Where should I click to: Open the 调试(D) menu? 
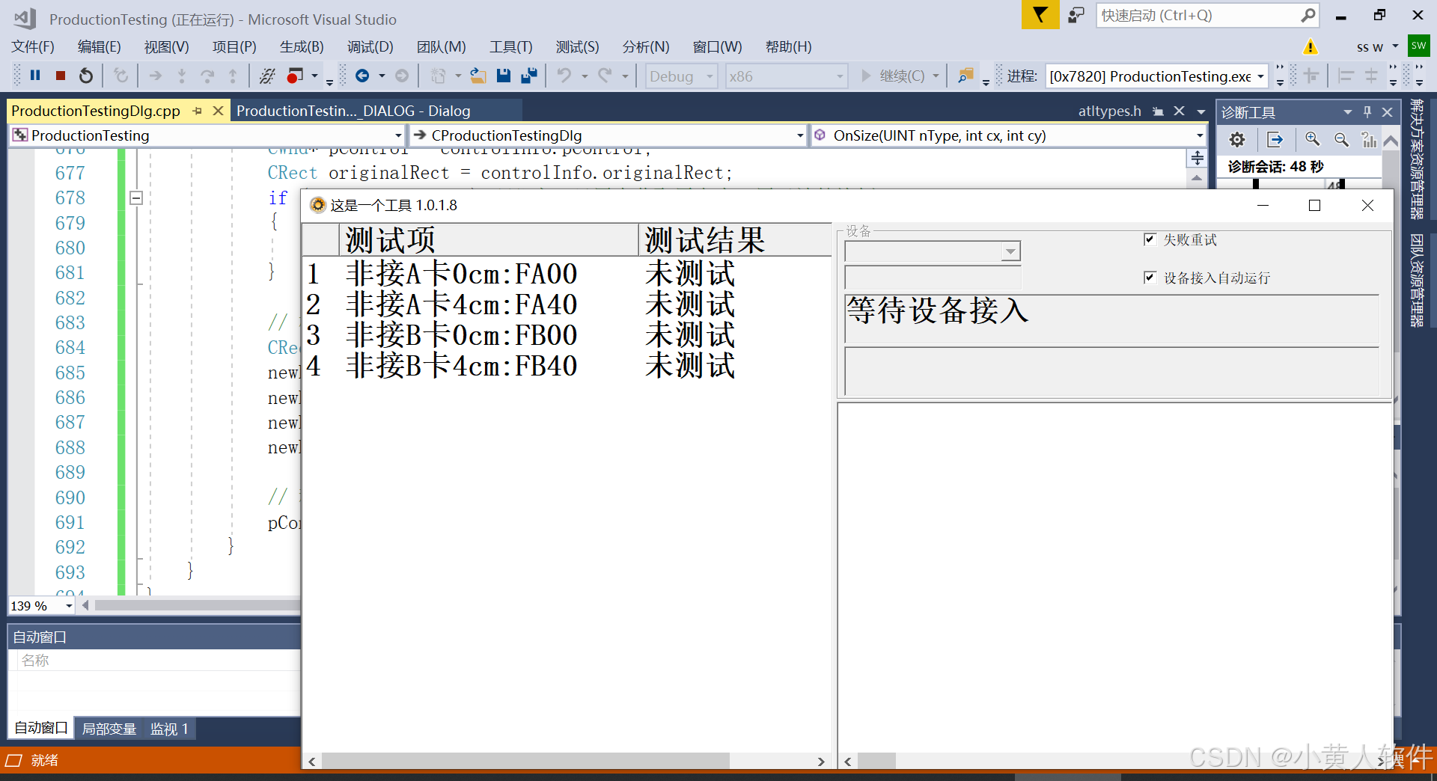[x=370, y=47]
